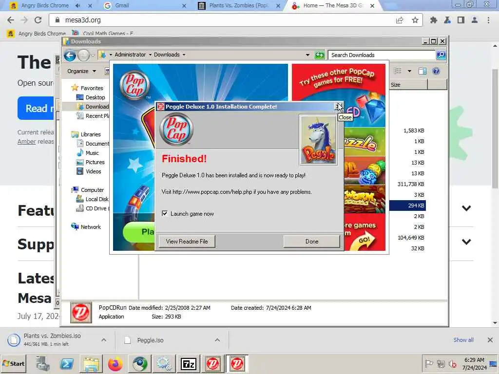Click the GO! arrow on PopCap ad
Image resolution: width=499 pixels, height=374 pixels.
364,241
